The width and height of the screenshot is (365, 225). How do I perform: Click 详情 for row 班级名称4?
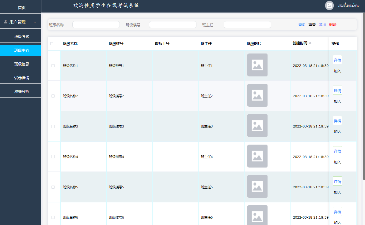[337, 151]
